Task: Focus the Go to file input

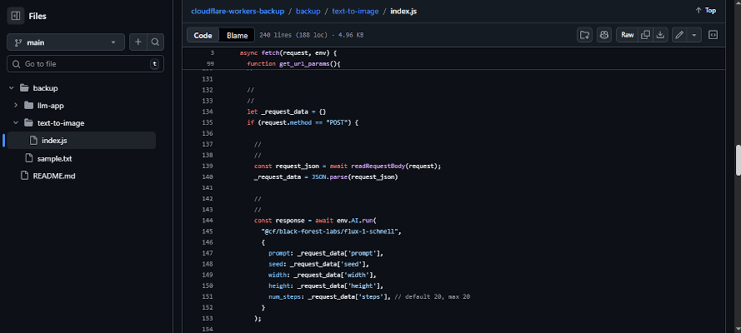Action: pyautogui.click(x=86, y=63)
